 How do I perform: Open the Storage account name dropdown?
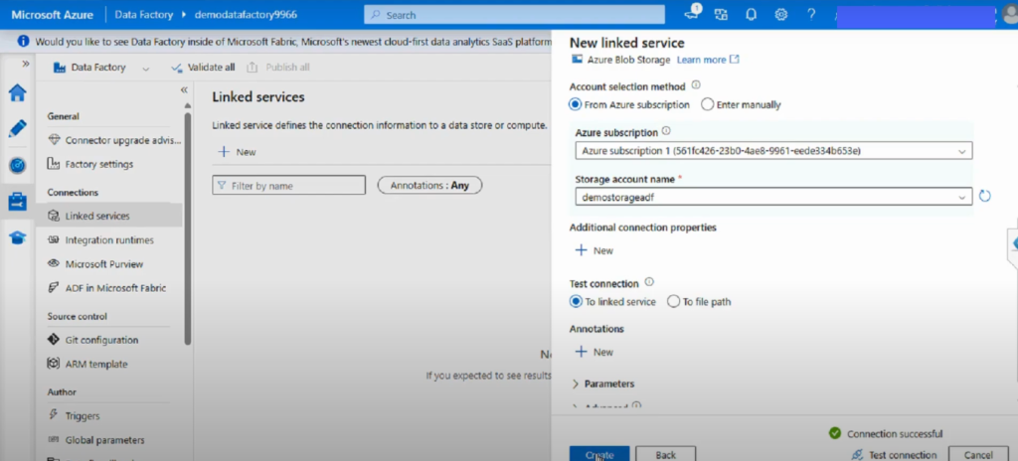(x=773, y=196)
